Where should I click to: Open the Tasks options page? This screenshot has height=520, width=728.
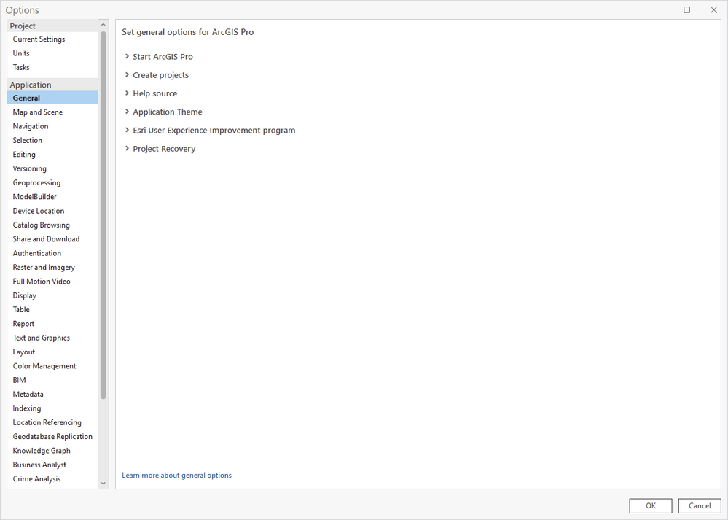click(x=52, y=67)
